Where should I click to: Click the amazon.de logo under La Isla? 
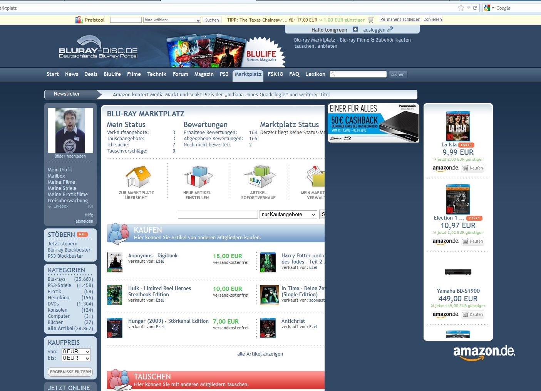(445, 168)
